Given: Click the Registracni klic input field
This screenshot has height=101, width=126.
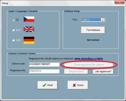Looking at the screenshot, I should click(x=44, y=71).
